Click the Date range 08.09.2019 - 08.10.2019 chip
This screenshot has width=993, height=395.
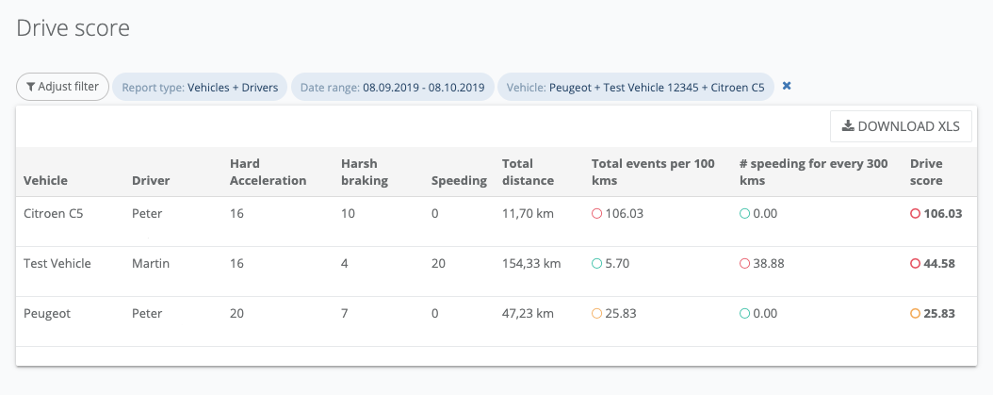point(393,88)
